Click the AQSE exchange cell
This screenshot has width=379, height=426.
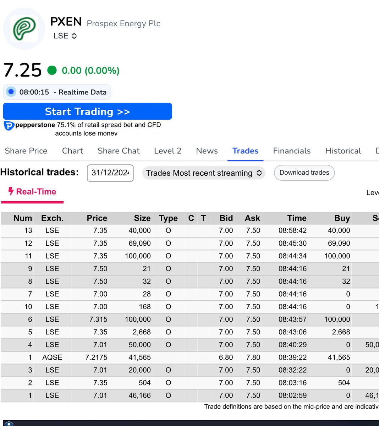[52, 357]
